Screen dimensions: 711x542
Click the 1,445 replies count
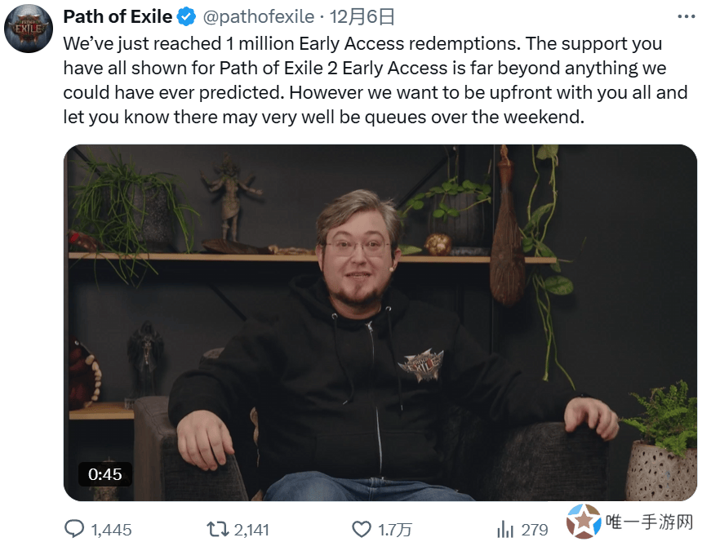pos(112,530)
